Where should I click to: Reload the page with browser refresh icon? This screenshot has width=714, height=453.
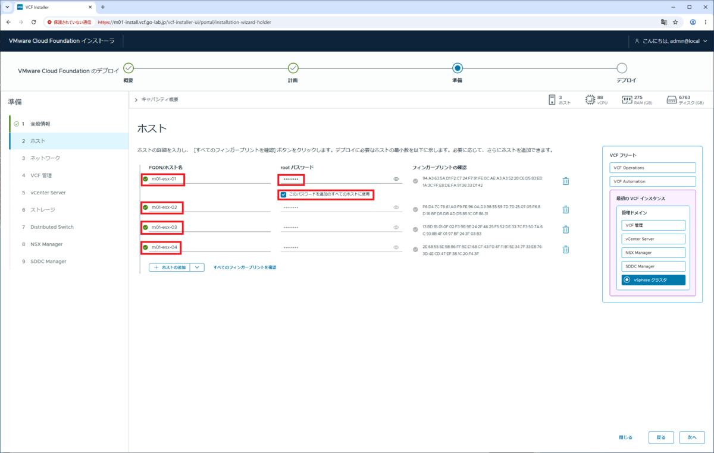(x=33, y=22)
